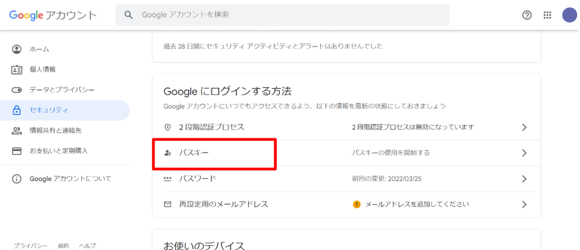Click the 過去 28 日間 security activity message

(x=273, y=46)
